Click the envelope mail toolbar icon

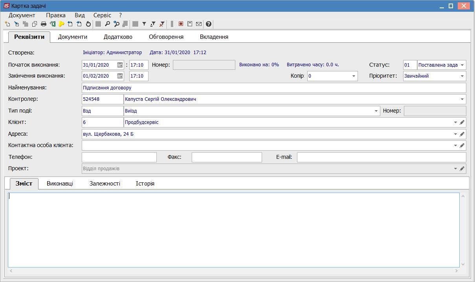pyautogui.click(x=199, y=24)
